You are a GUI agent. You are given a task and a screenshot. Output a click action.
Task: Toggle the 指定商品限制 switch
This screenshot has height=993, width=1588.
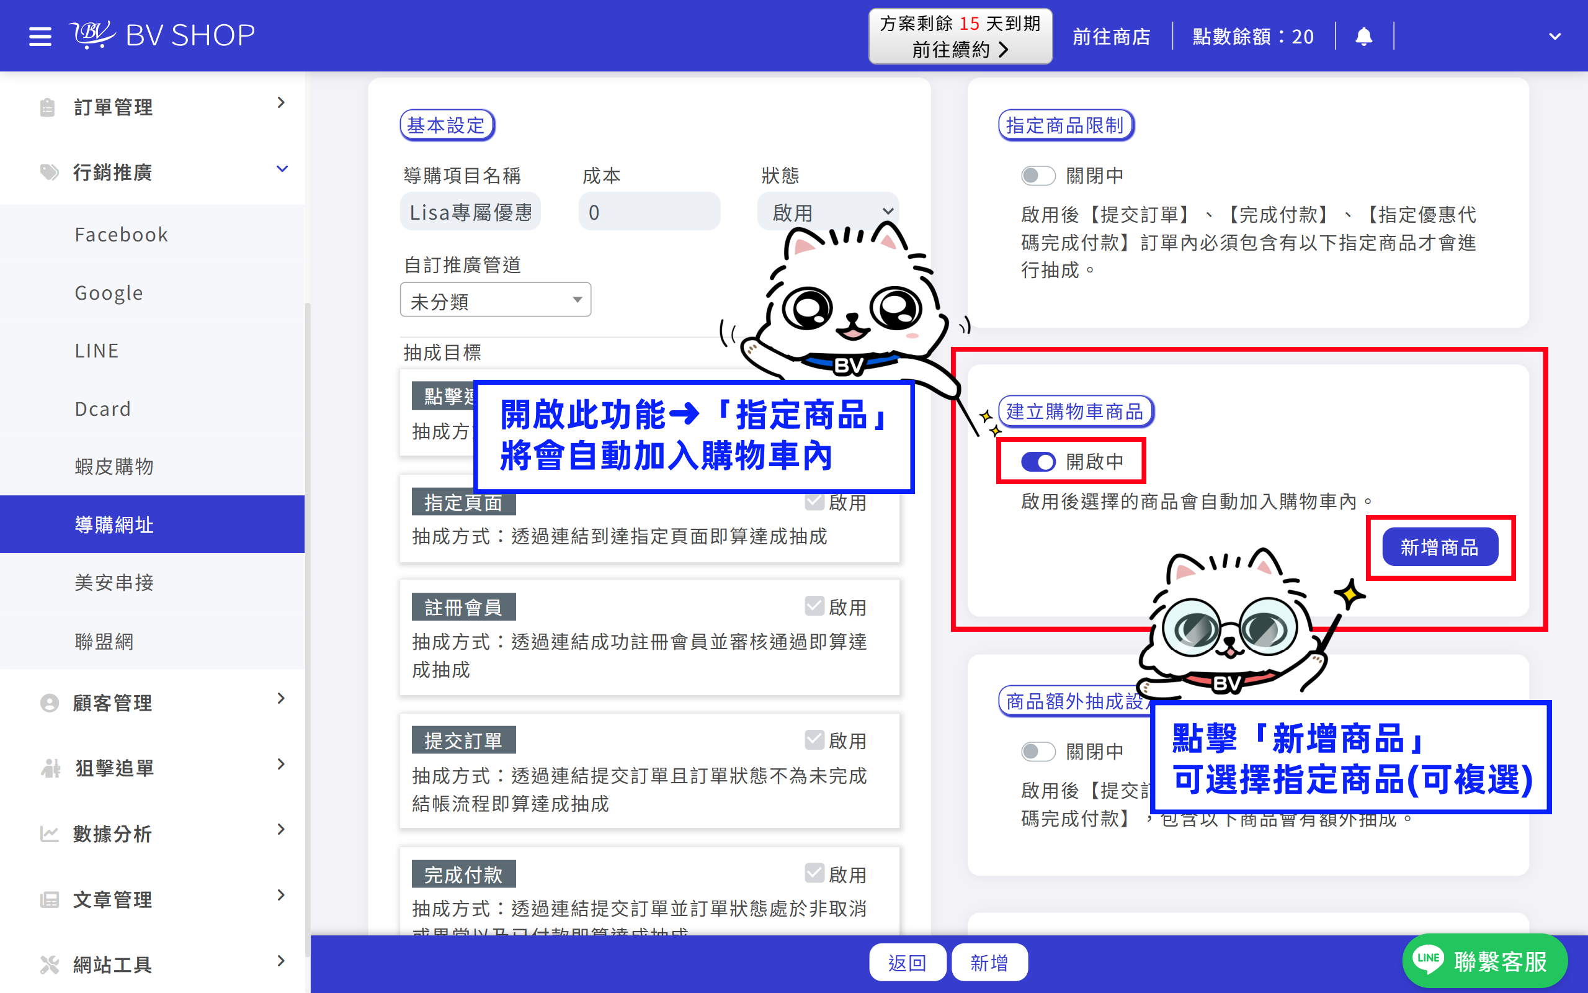click(x=1037, y=176)
